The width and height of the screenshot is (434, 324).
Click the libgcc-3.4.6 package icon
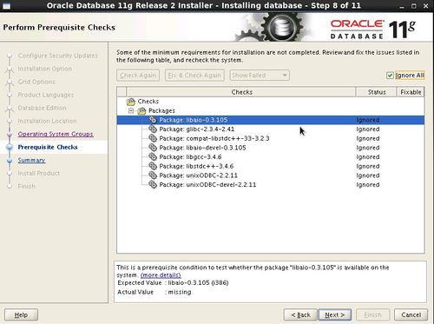tap(153, 157)
